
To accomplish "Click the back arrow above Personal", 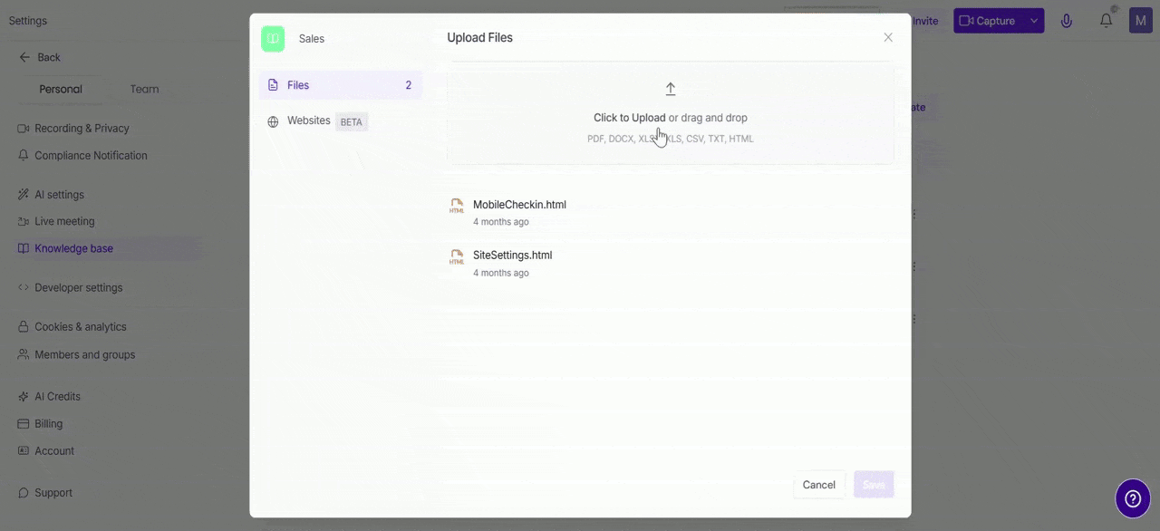I will click(24, 57).
